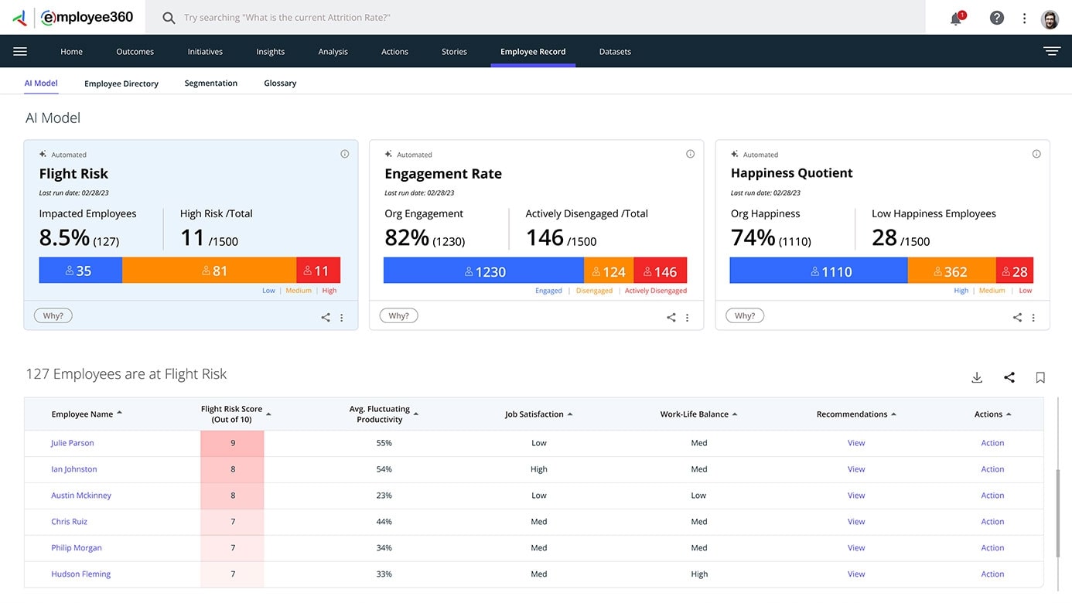
Task: Open more options on Flight Risk card
Action: click(342, 317)
